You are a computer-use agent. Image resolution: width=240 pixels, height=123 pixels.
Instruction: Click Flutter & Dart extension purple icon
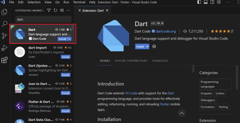pos(20,106)
